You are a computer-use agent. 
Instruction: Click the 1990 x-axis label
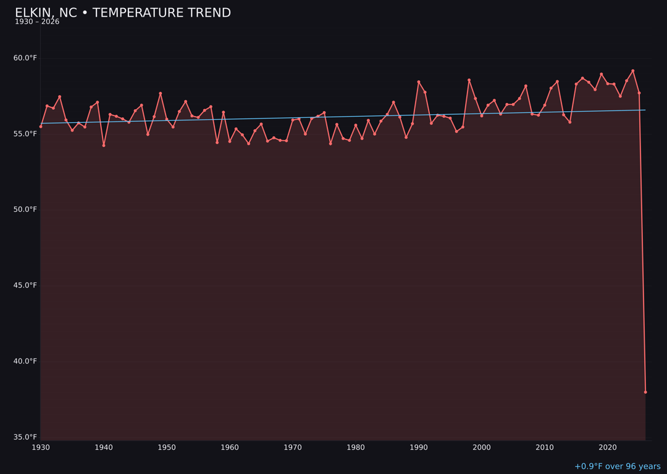tap(419, 447)
